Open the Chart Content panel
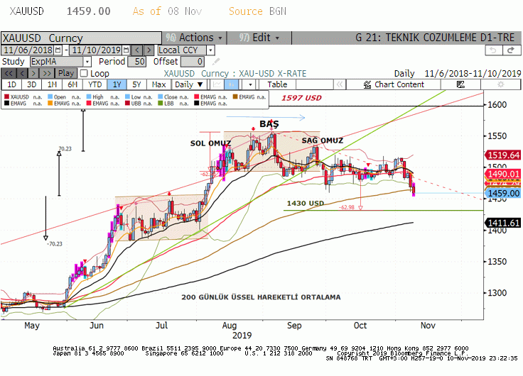The height and width of the screenshot is (376, 523). pyautogui.click(x=394, y=84)
